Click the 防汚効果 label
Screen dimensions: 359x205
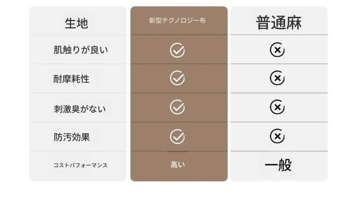coord(72,137)
